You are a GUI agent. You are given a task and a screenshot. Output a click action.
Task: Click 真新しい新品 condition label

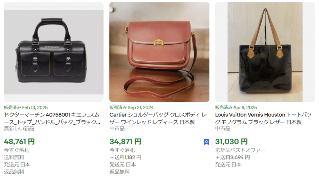(x=19, y=128)
